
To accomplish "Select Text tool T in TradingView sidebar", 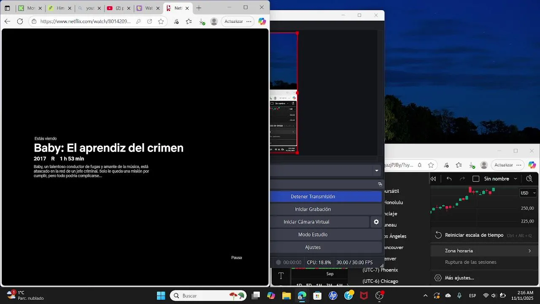I will tap(281, 276).
